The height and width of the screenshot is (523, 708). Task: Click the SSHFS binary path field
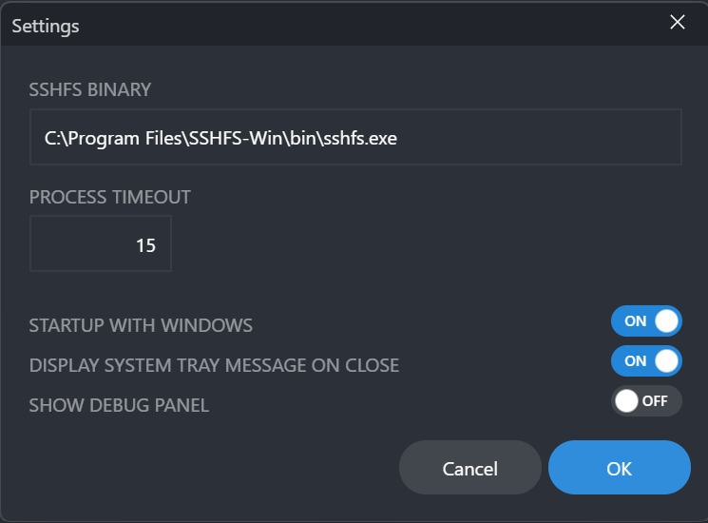coord(354,137)
